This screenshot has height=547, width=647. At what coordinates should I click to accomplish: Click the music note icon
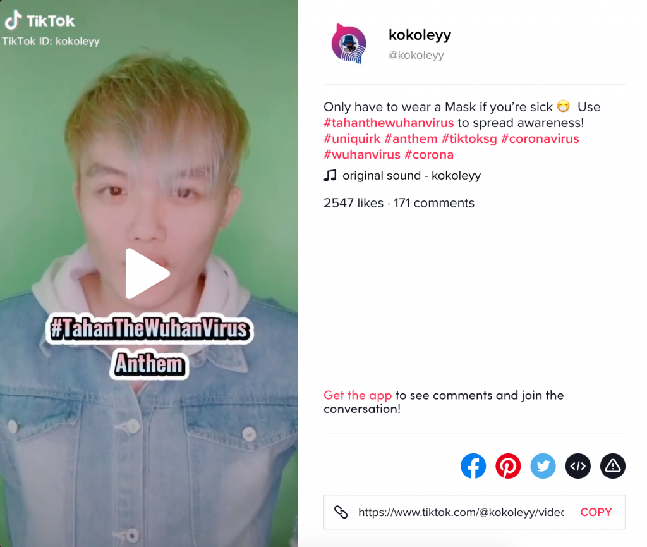click(330, 175)
